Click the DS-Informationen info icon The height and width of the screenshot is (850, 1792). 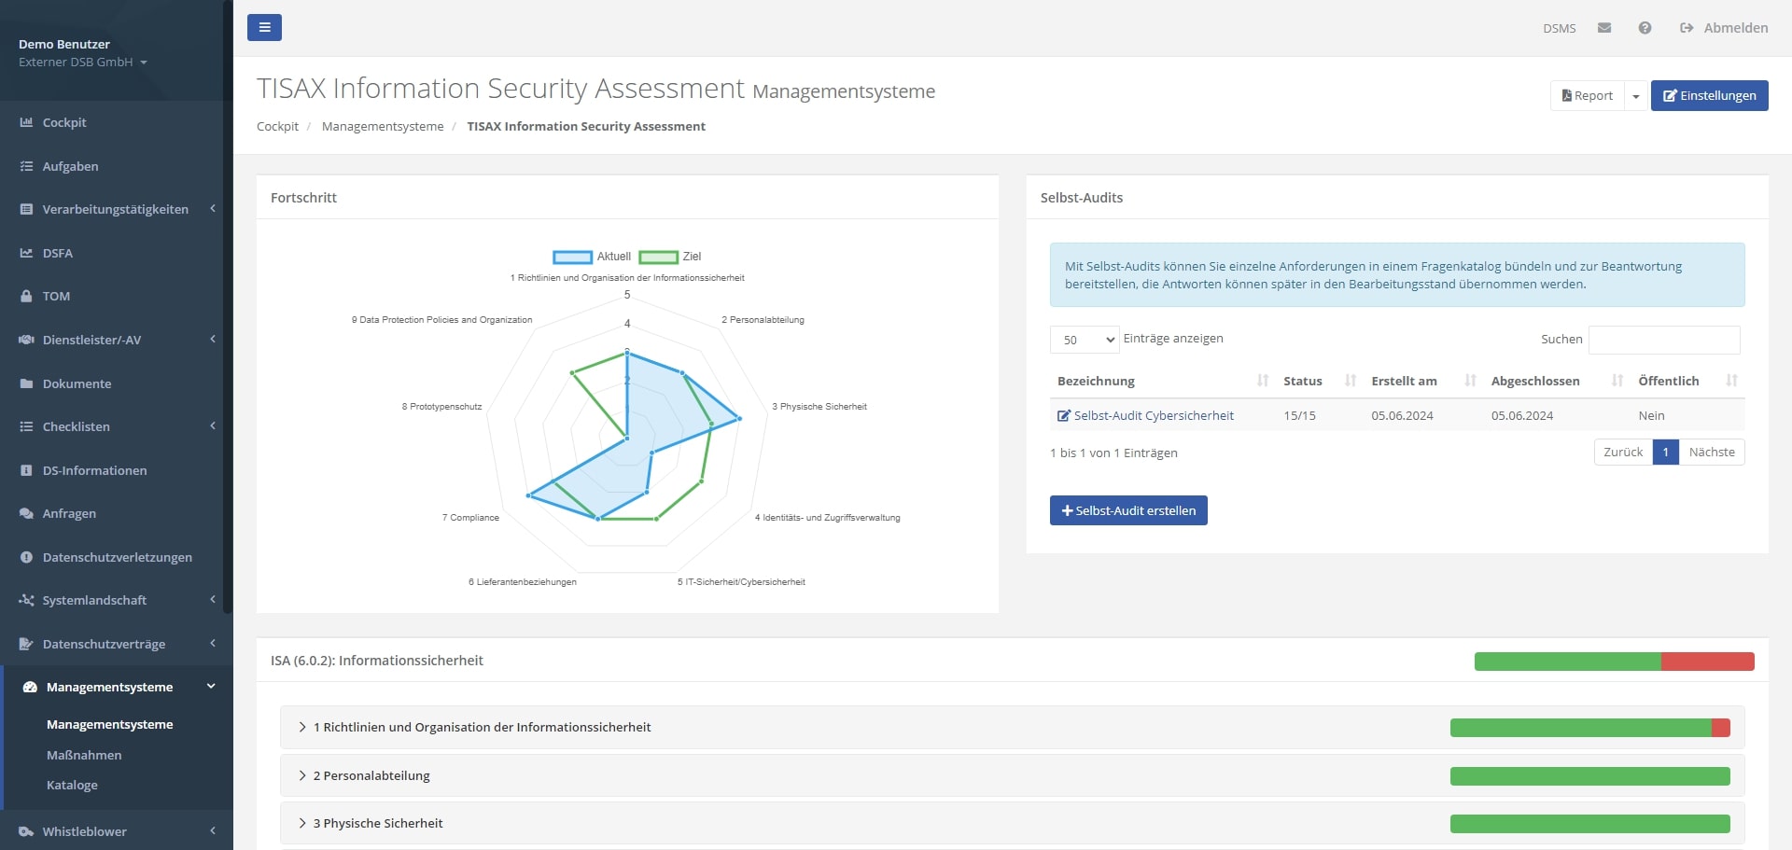click(26, 470)
